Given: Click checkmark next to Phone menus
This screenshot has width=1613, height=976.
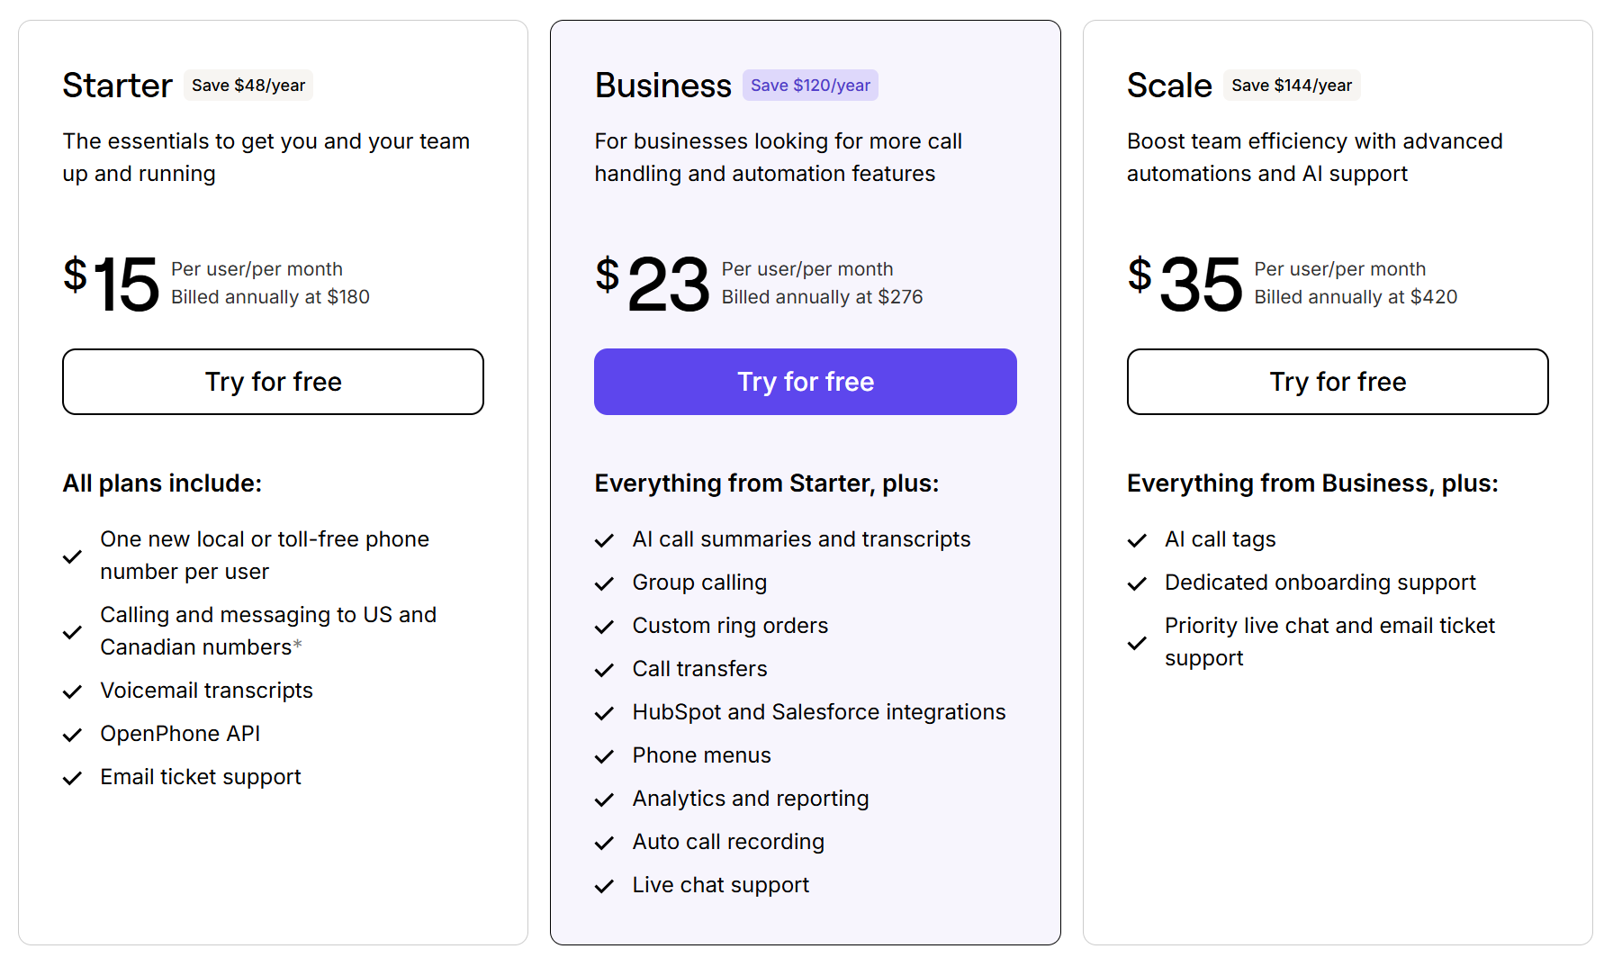Looking at the screenshot, I should (x=605, y=756).
